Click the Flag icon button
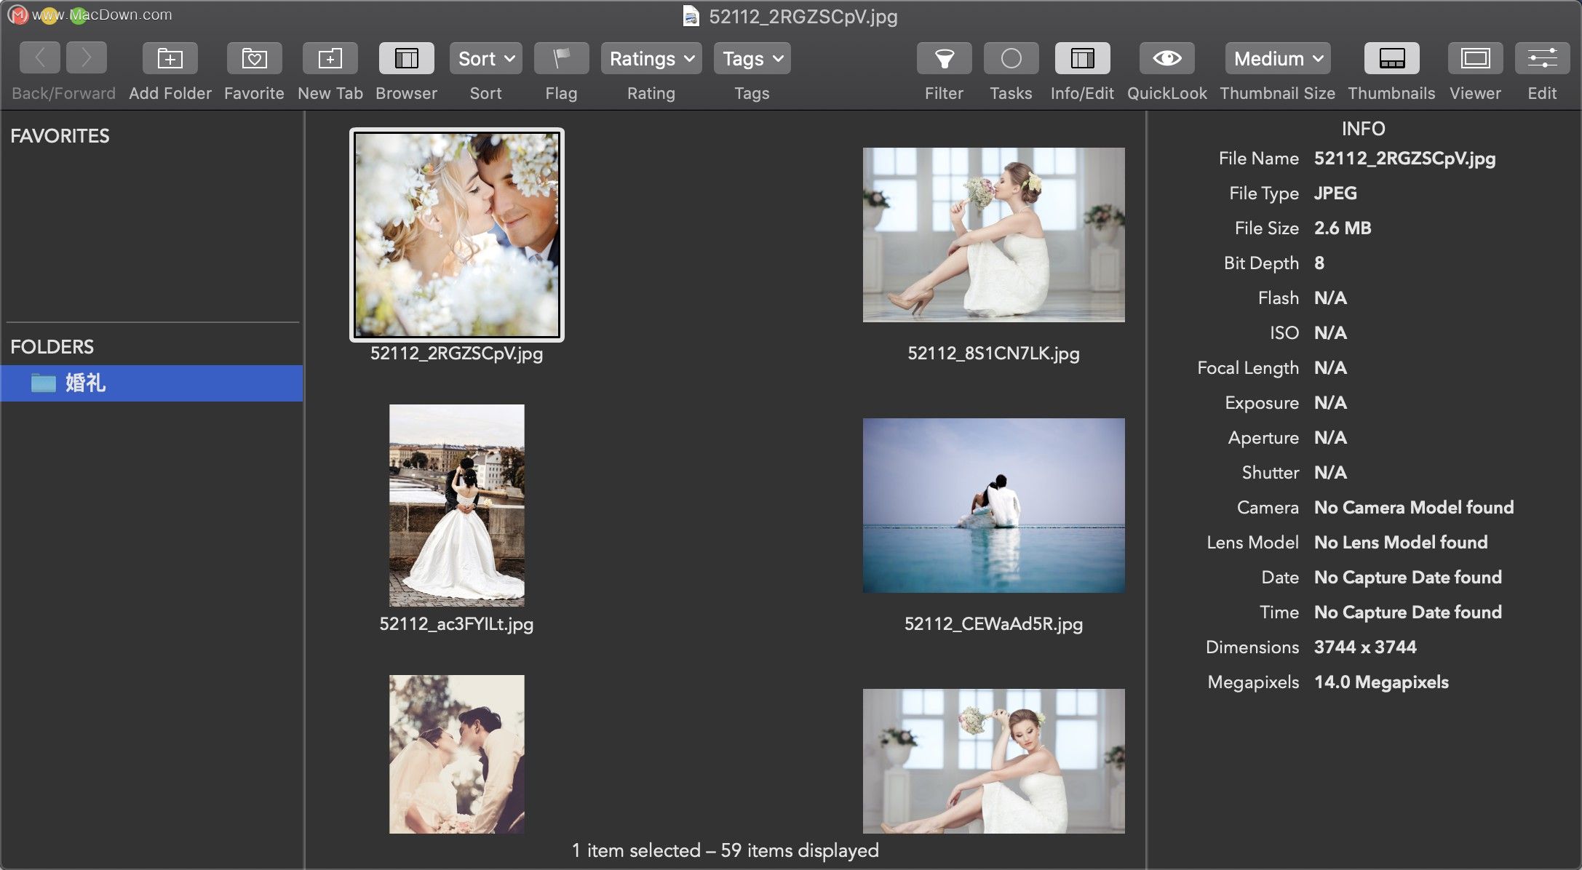The width and height of the screenshot is (1582, 870). [562, 58]
